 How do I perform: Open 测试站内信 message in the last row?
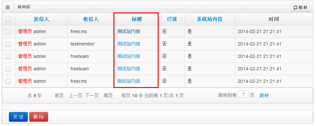pyautogui.click(x=128, y=81)
